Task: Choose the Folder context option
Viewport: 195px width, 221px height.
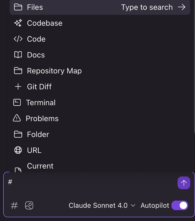Action: click(100, 134)
